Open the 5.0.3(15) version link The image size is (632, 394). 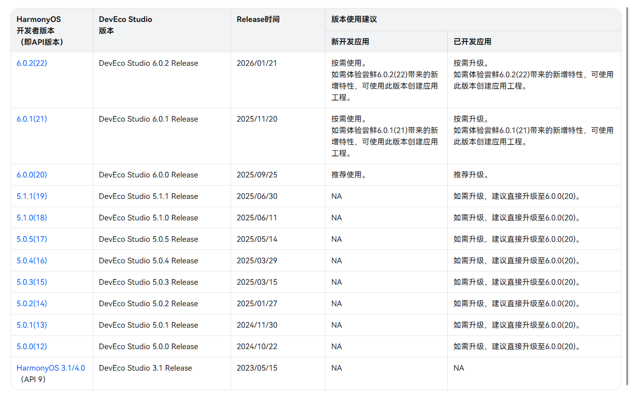pyautogui.click(x=32, y=282)
